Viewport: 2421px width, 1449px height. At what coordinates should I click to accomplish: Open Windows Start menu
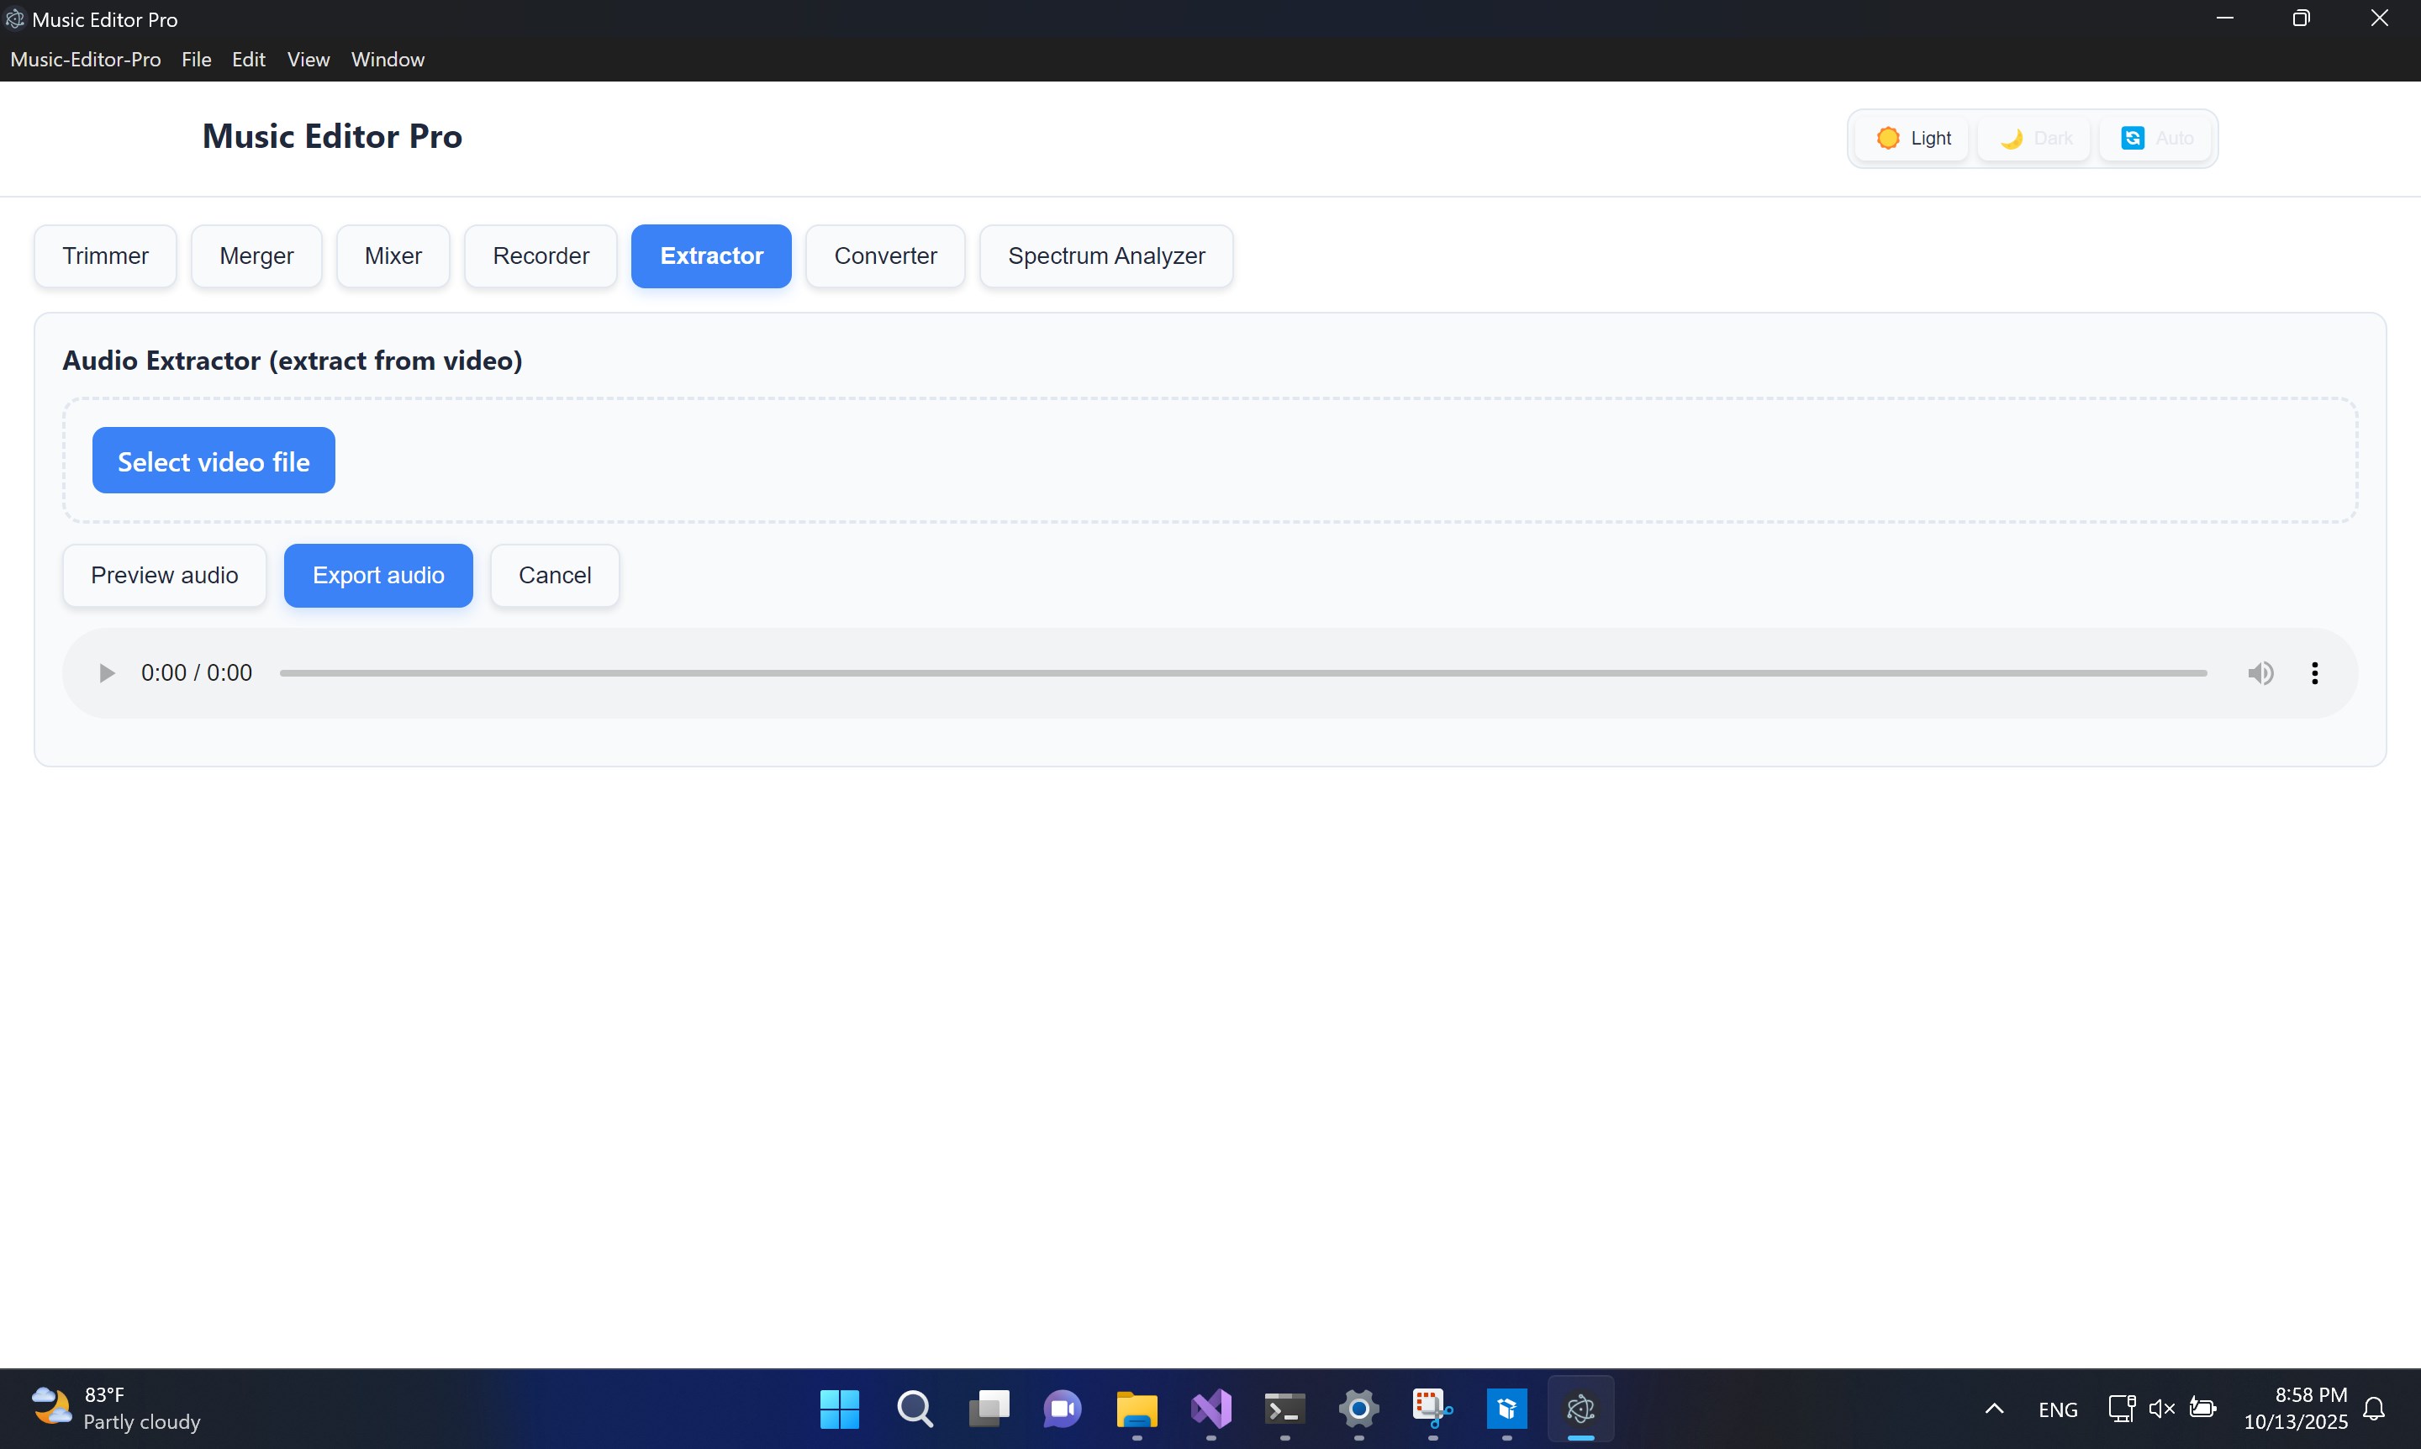pos(840,1409)
